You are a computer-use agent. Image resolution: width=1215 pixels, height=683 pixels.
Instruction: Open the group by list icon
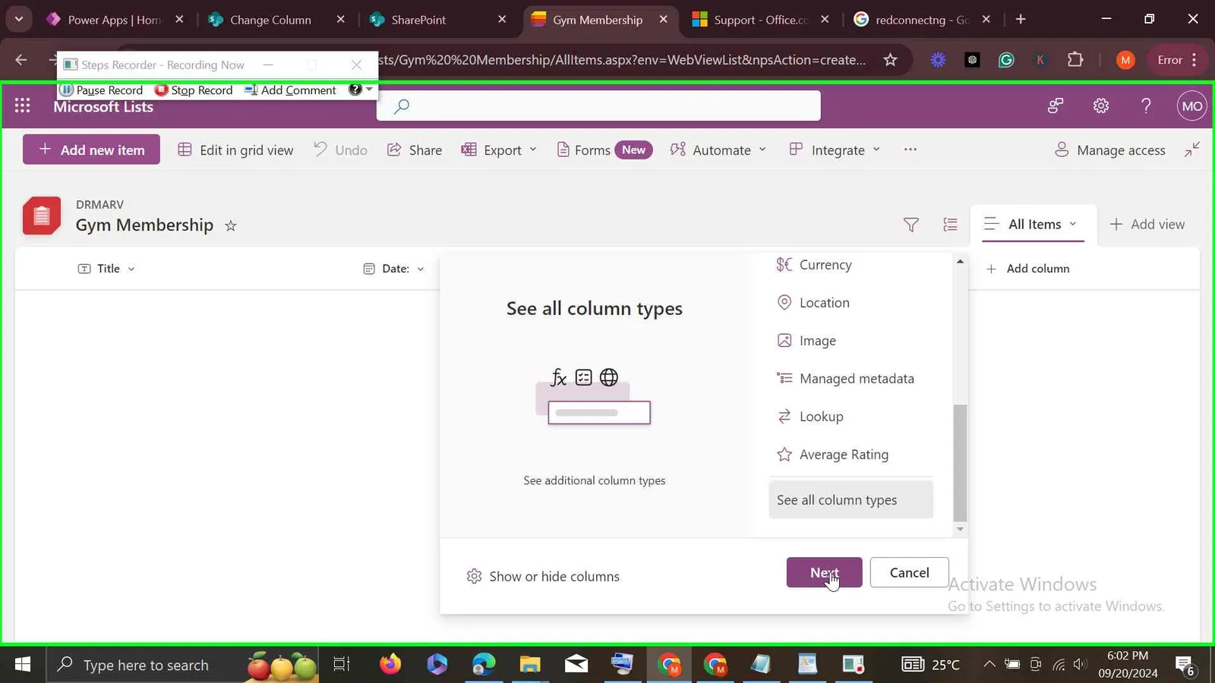coord(950,225)
